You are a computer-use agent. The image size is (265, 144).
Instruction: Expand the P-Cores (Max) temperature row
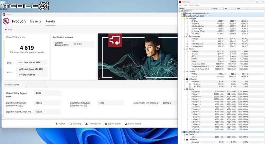pyautogui.click(x=187, y=44)
